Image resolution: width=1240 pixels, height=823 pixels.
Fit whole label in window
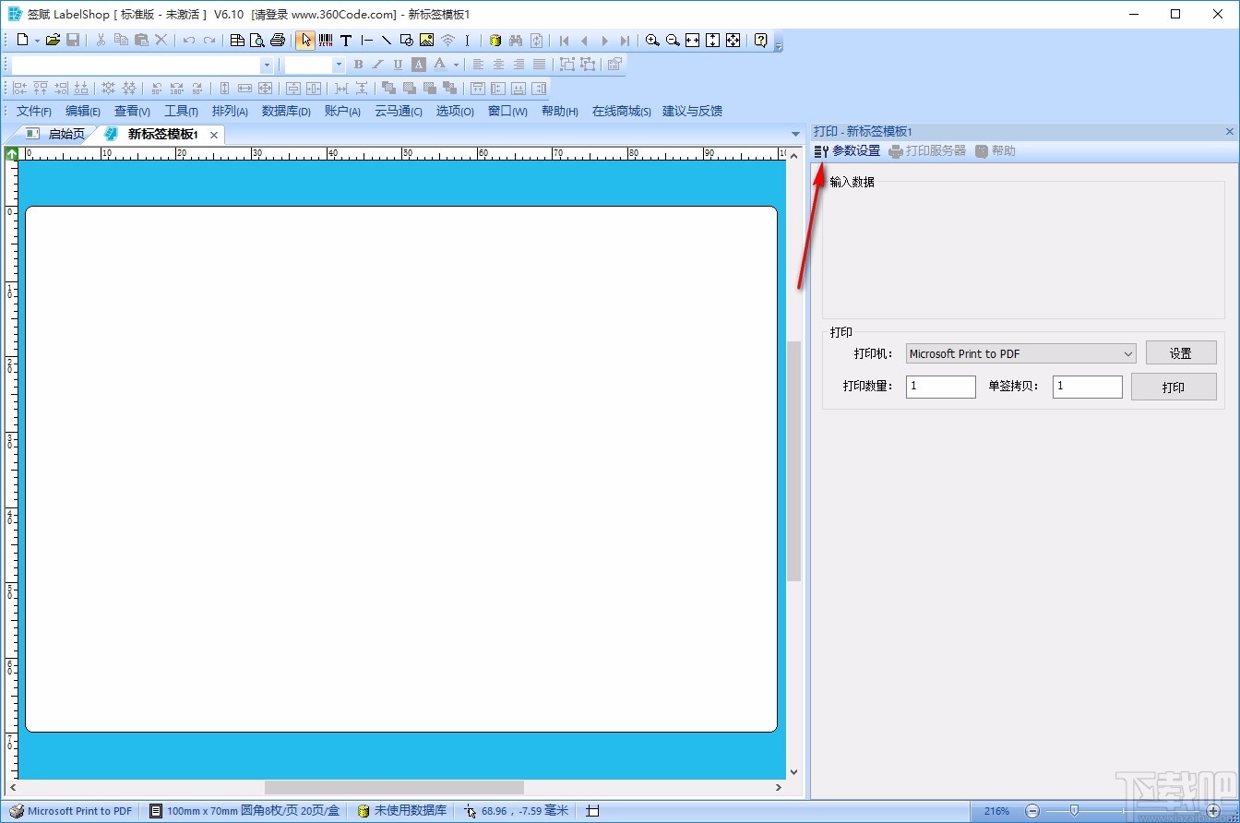pyautogui.click(x=733, y=41)
